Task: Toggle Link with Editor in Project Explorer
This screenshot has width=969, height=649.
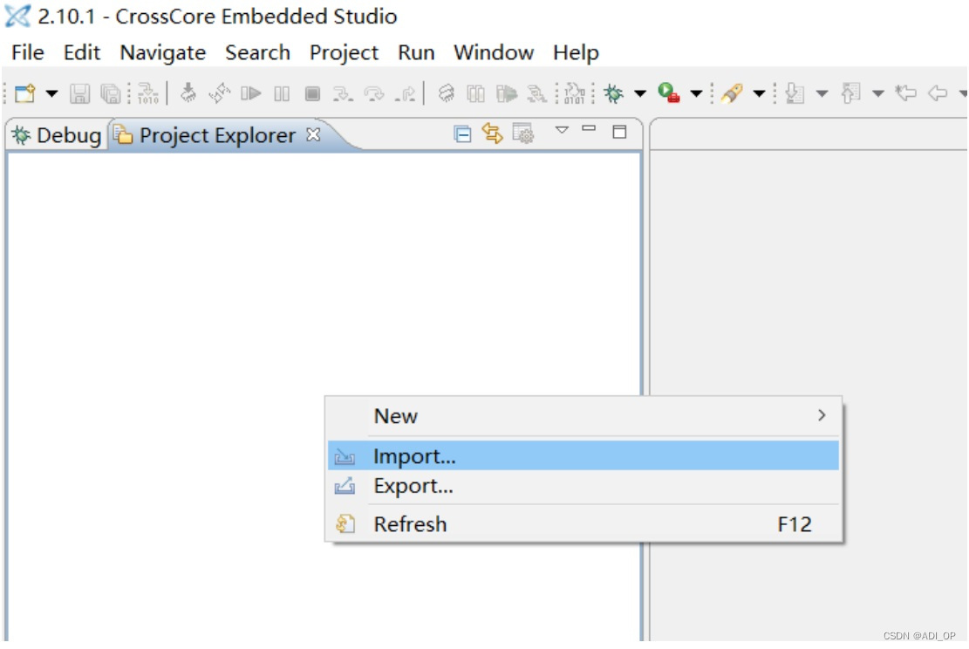Action: [493, 133]
